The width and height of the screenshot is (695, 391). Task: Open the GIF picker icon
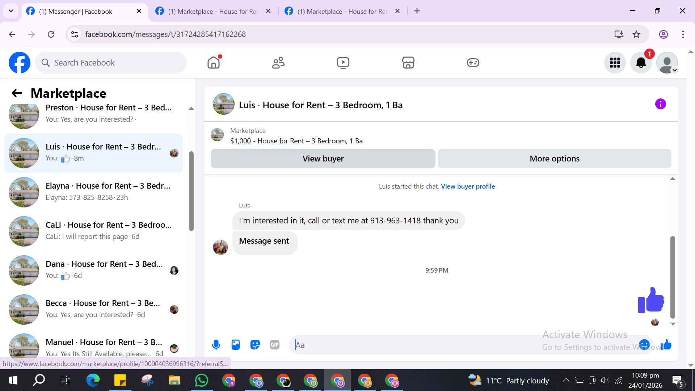(x=275, y=345)
